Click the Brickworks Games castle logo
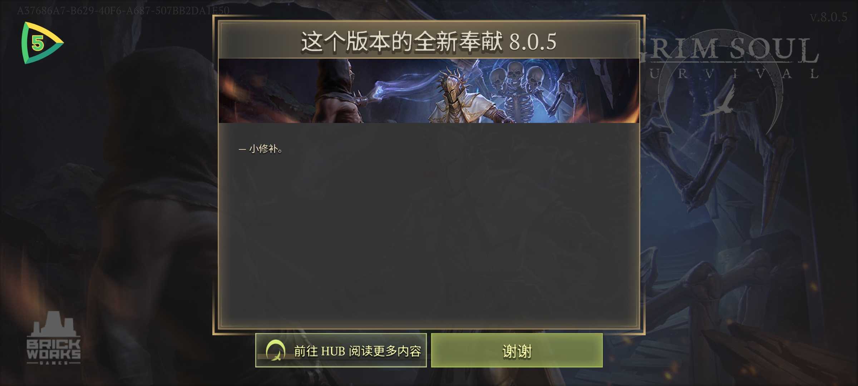This screenshot has height=386, width=858. pyautogui.click(x=54, y=338)
